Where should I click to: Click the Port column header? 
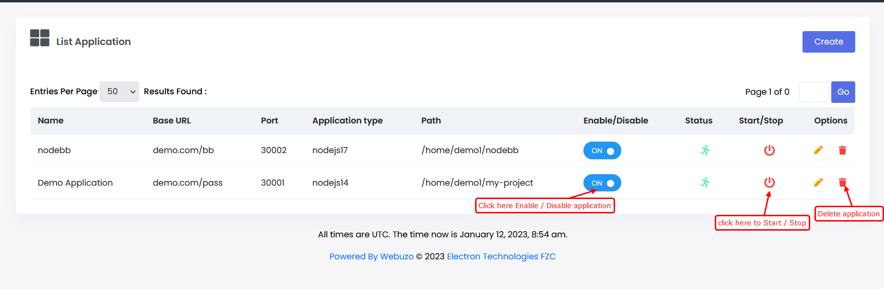(x=269, y=121)
